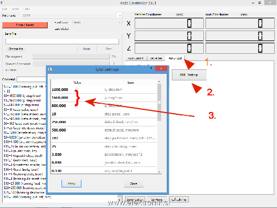Select the Advanced tab
Screen dimensions: 277x208
[x=175, y=58]
